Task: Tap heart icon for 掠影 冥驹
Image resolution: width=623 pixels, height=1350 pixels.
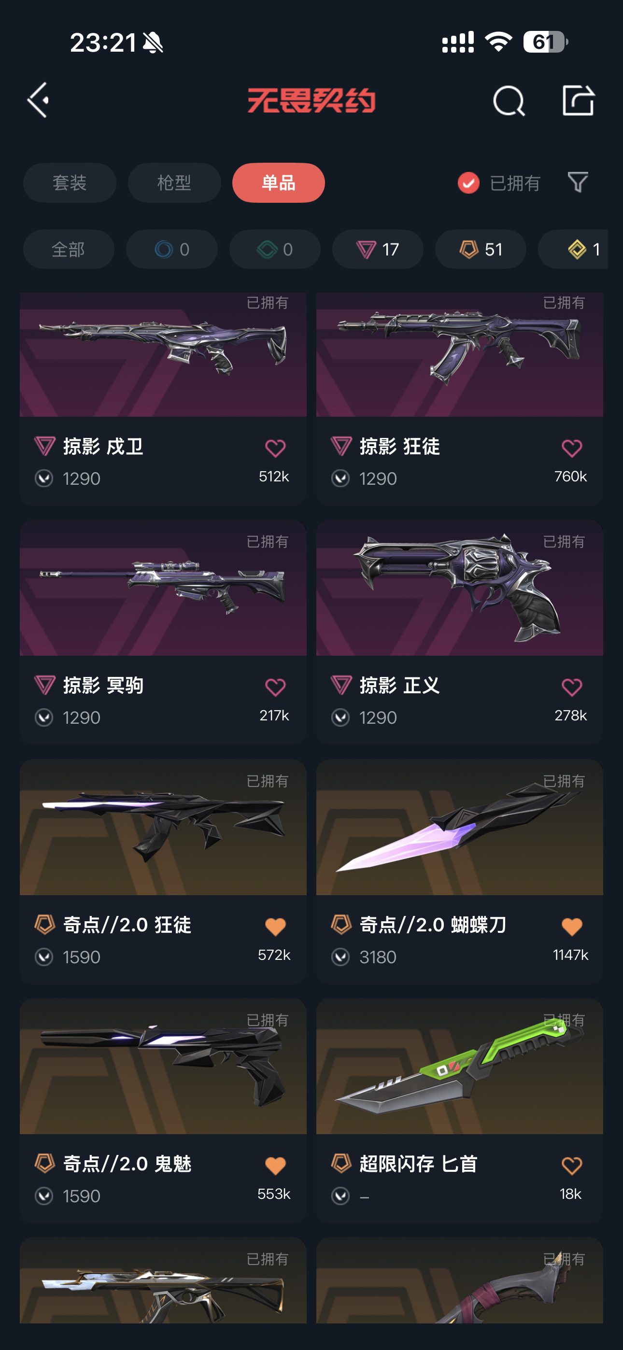Action: [275, 687]
